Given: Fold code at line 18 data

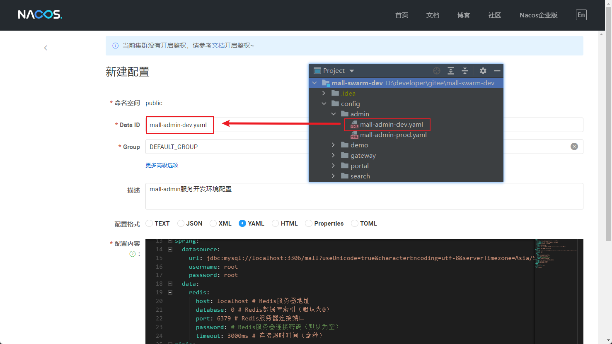Looking at the screenshot, I should [170, 284].
